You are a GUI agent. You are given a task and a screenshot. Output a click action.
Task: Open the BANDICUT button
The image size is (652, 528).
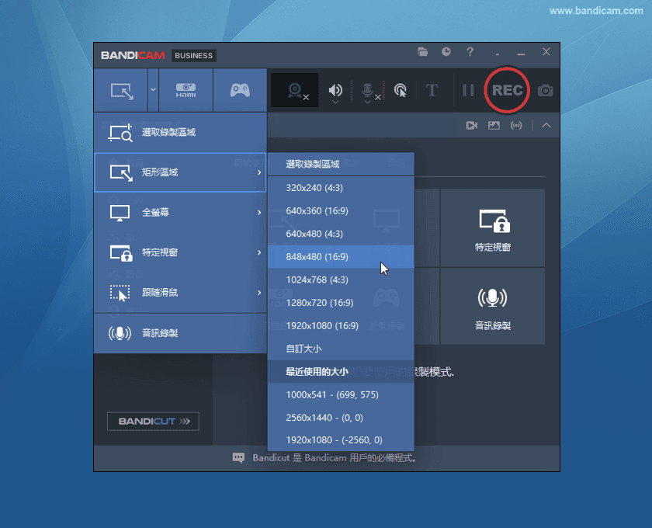[x=153, y=421]
